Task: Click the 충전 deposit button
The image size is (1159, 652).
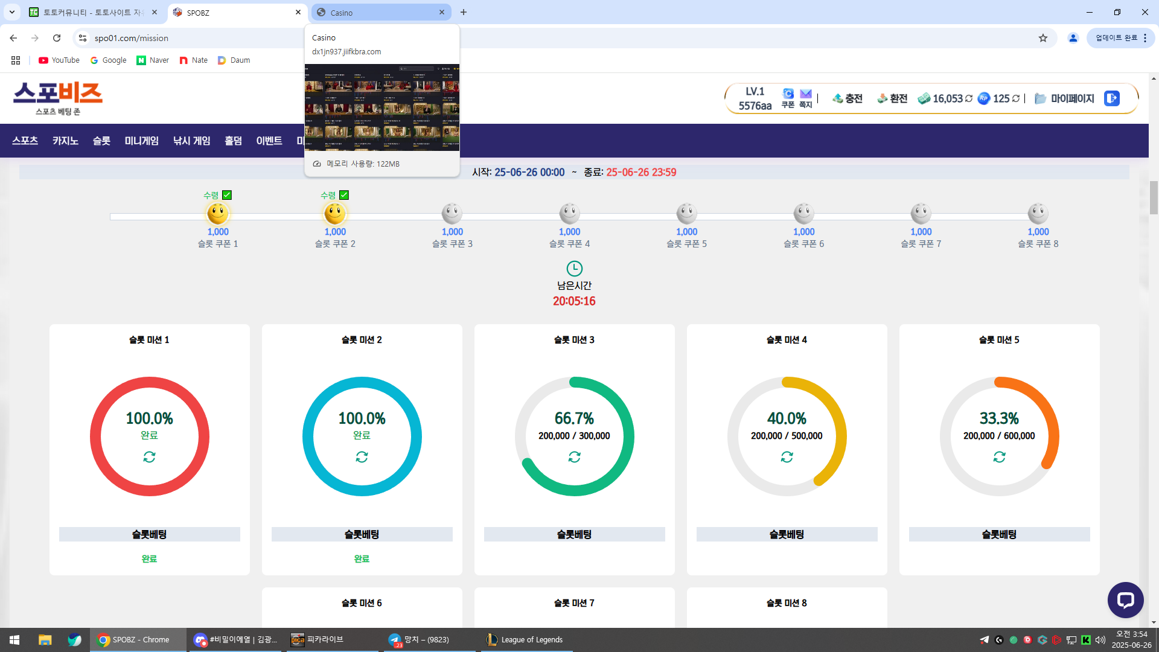Action: coord(848,98)
